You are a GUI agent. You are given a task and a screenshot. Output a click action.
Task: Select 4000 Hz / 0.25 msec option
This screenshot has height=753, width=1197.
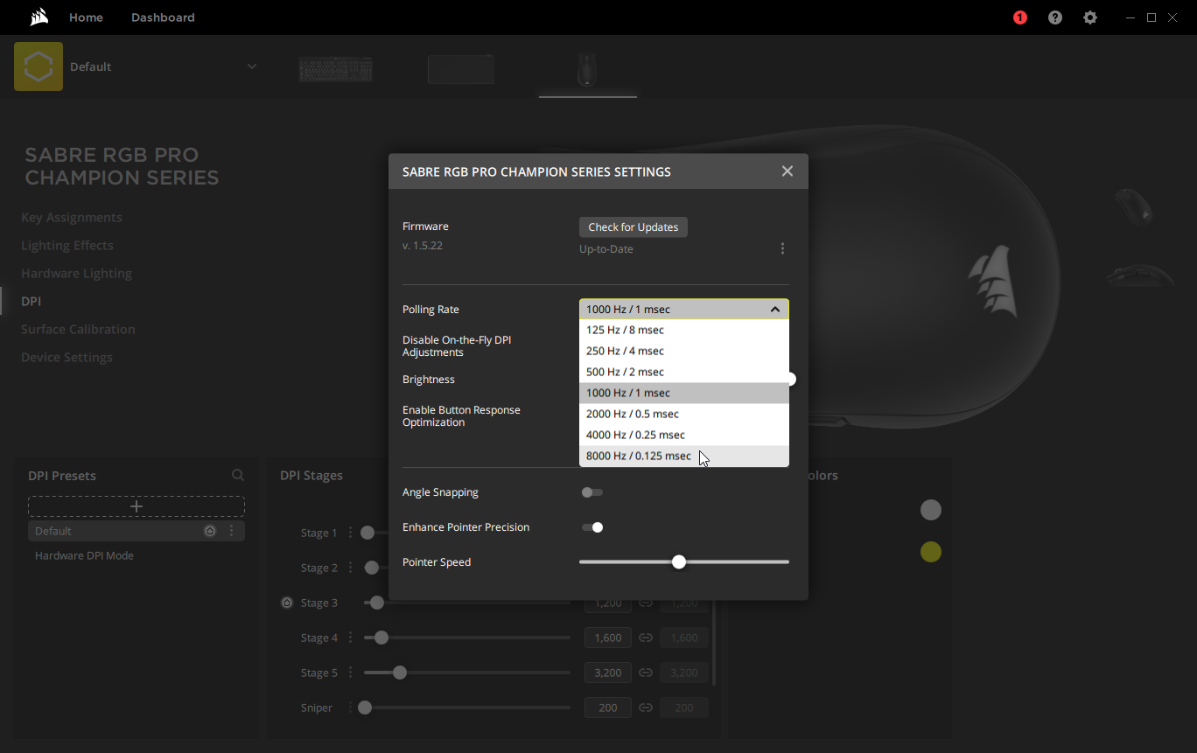684,436
